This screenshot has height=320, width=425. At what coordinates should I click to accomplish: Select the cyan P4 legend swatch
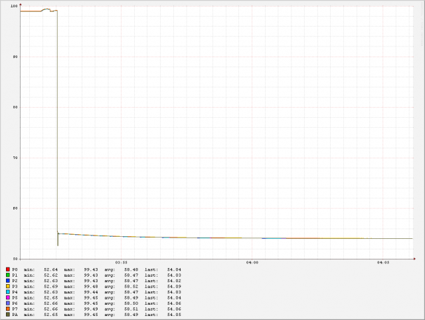point(7,292)
